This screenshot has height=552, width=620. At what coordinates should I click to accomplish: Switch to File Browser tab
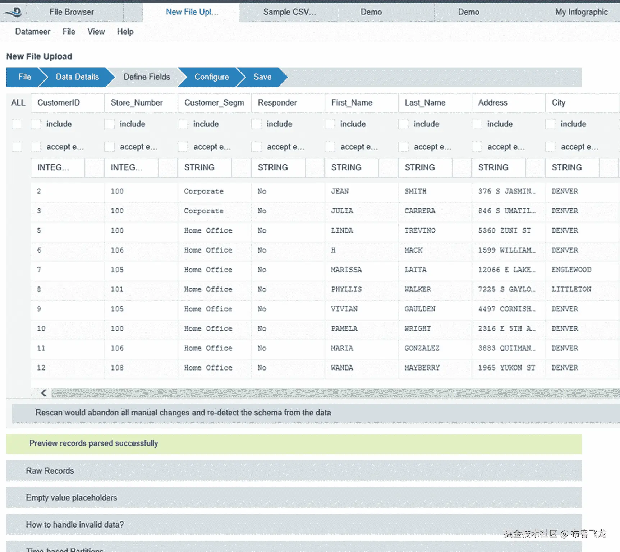coord(75,12)
